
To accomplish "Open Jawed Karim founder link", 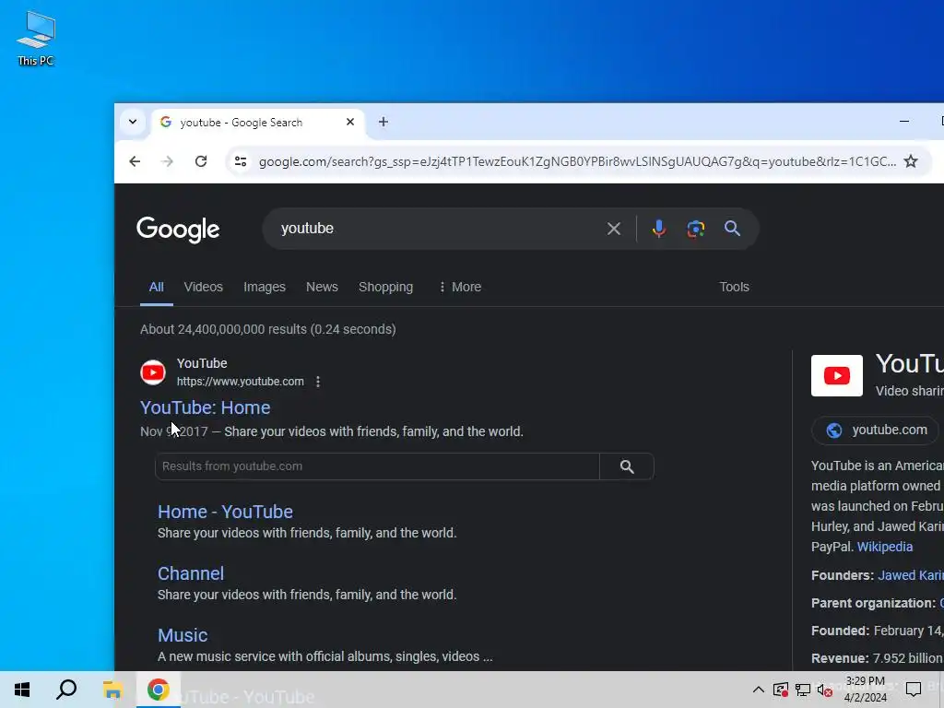I will point(910,575).
